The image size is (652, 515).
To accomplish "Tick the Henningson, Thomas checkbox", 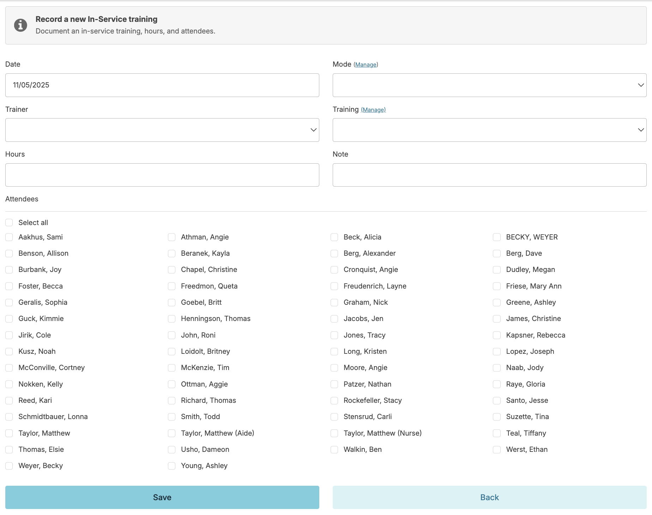I will pos(172,319).
